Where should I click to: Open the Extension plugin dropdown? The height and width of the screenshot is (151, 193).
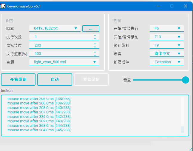pyautogui.click(x=166, y=62)
